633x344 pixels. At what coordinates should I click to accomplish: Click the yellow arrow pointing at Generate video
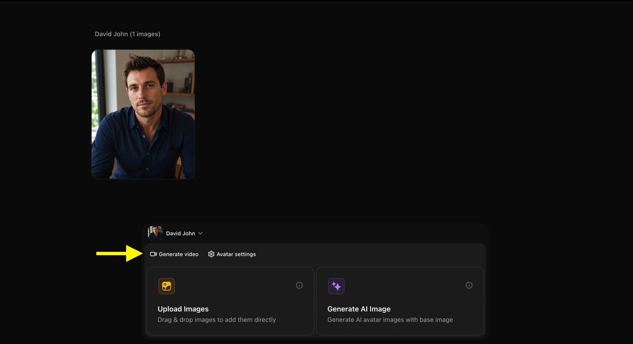120,253
